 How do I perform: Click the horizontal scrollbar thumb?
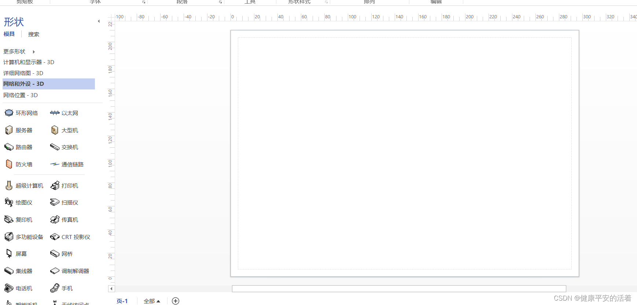(x=399, y=289)
